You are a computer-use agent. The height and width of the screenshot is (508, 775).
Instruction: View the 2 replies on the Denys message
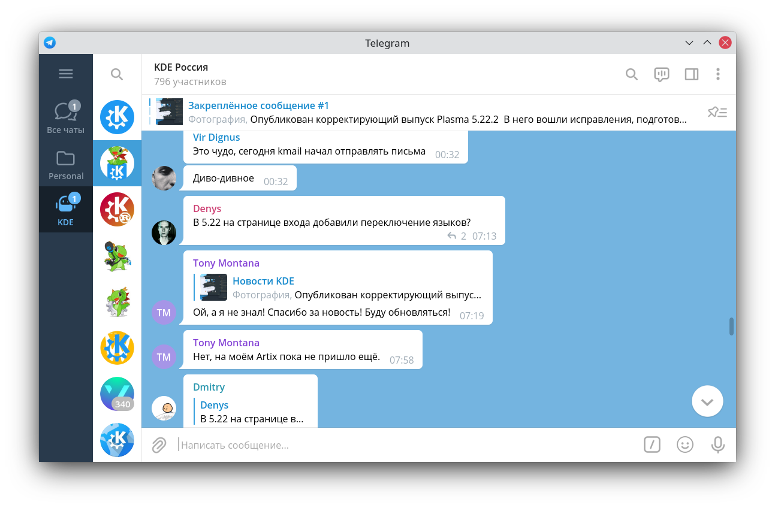[x=457, y=236]
